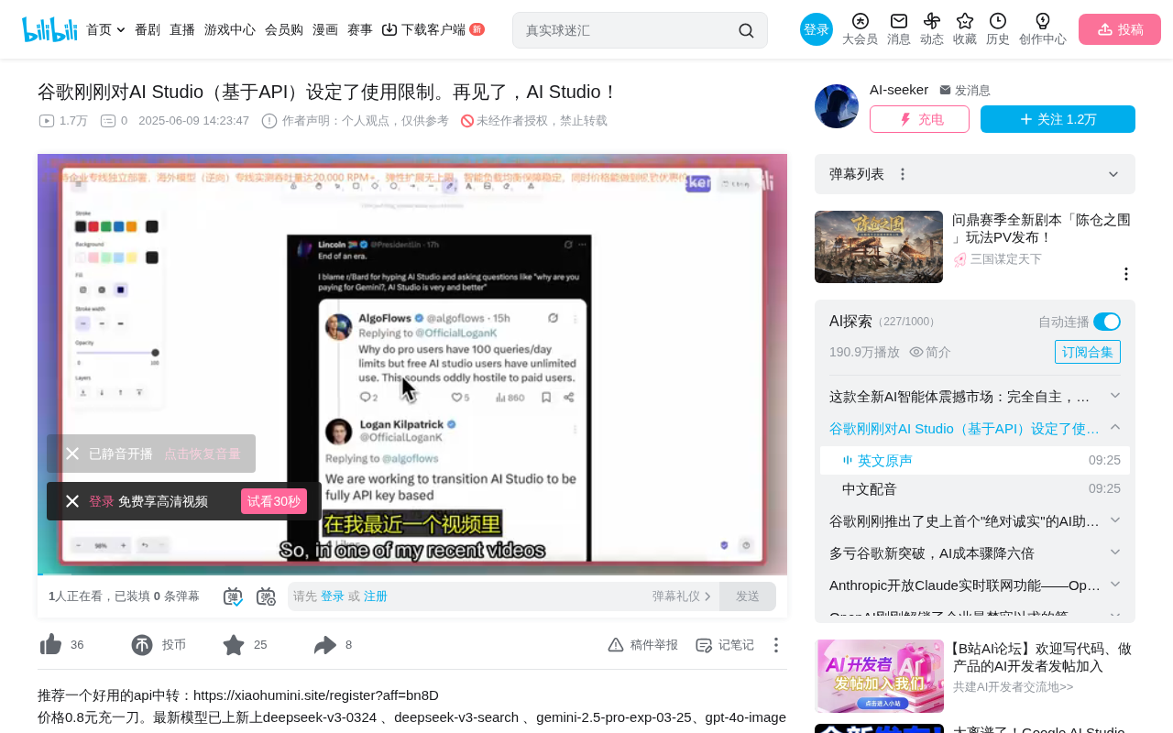Open the 记笔记 notes icon
This screenshot has width=1173, height=733.
704,645
